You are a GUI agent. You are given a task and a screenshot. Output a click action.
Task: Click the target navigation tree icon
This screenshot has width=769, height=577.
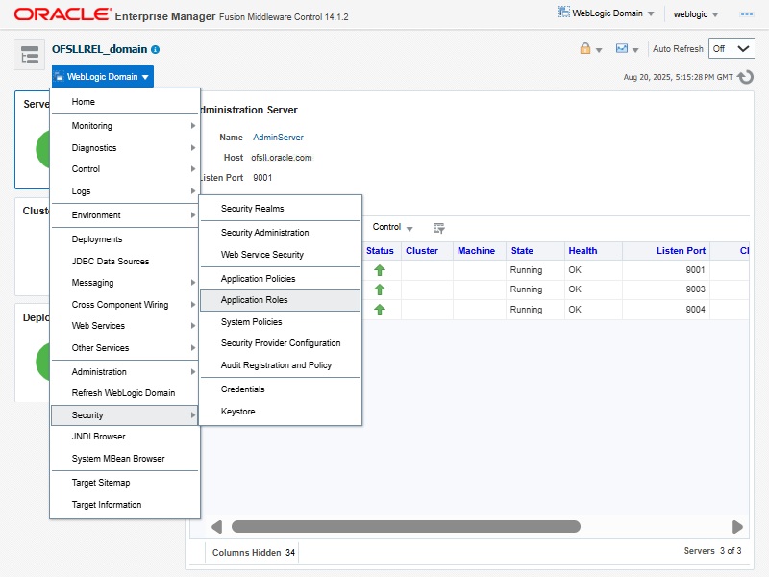point(30,55)
